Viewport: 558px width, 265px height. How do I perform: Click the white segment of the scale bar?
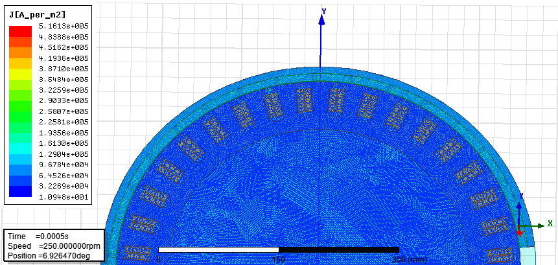[218, 249]
